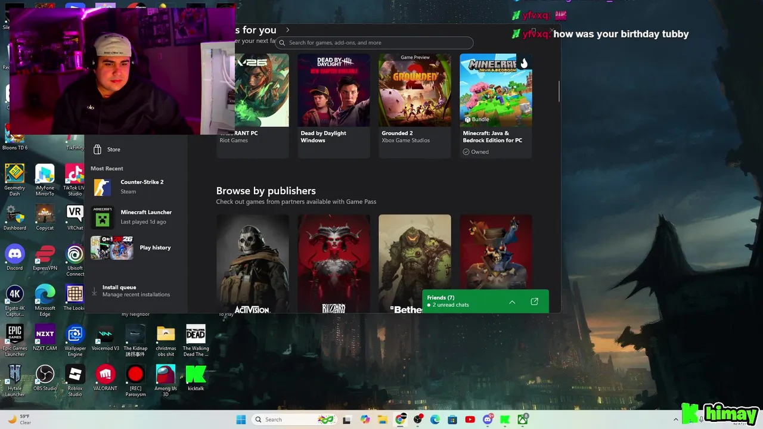763x429 pixels.
Task: Open the Windows Start button
Action: coord(241,419)
